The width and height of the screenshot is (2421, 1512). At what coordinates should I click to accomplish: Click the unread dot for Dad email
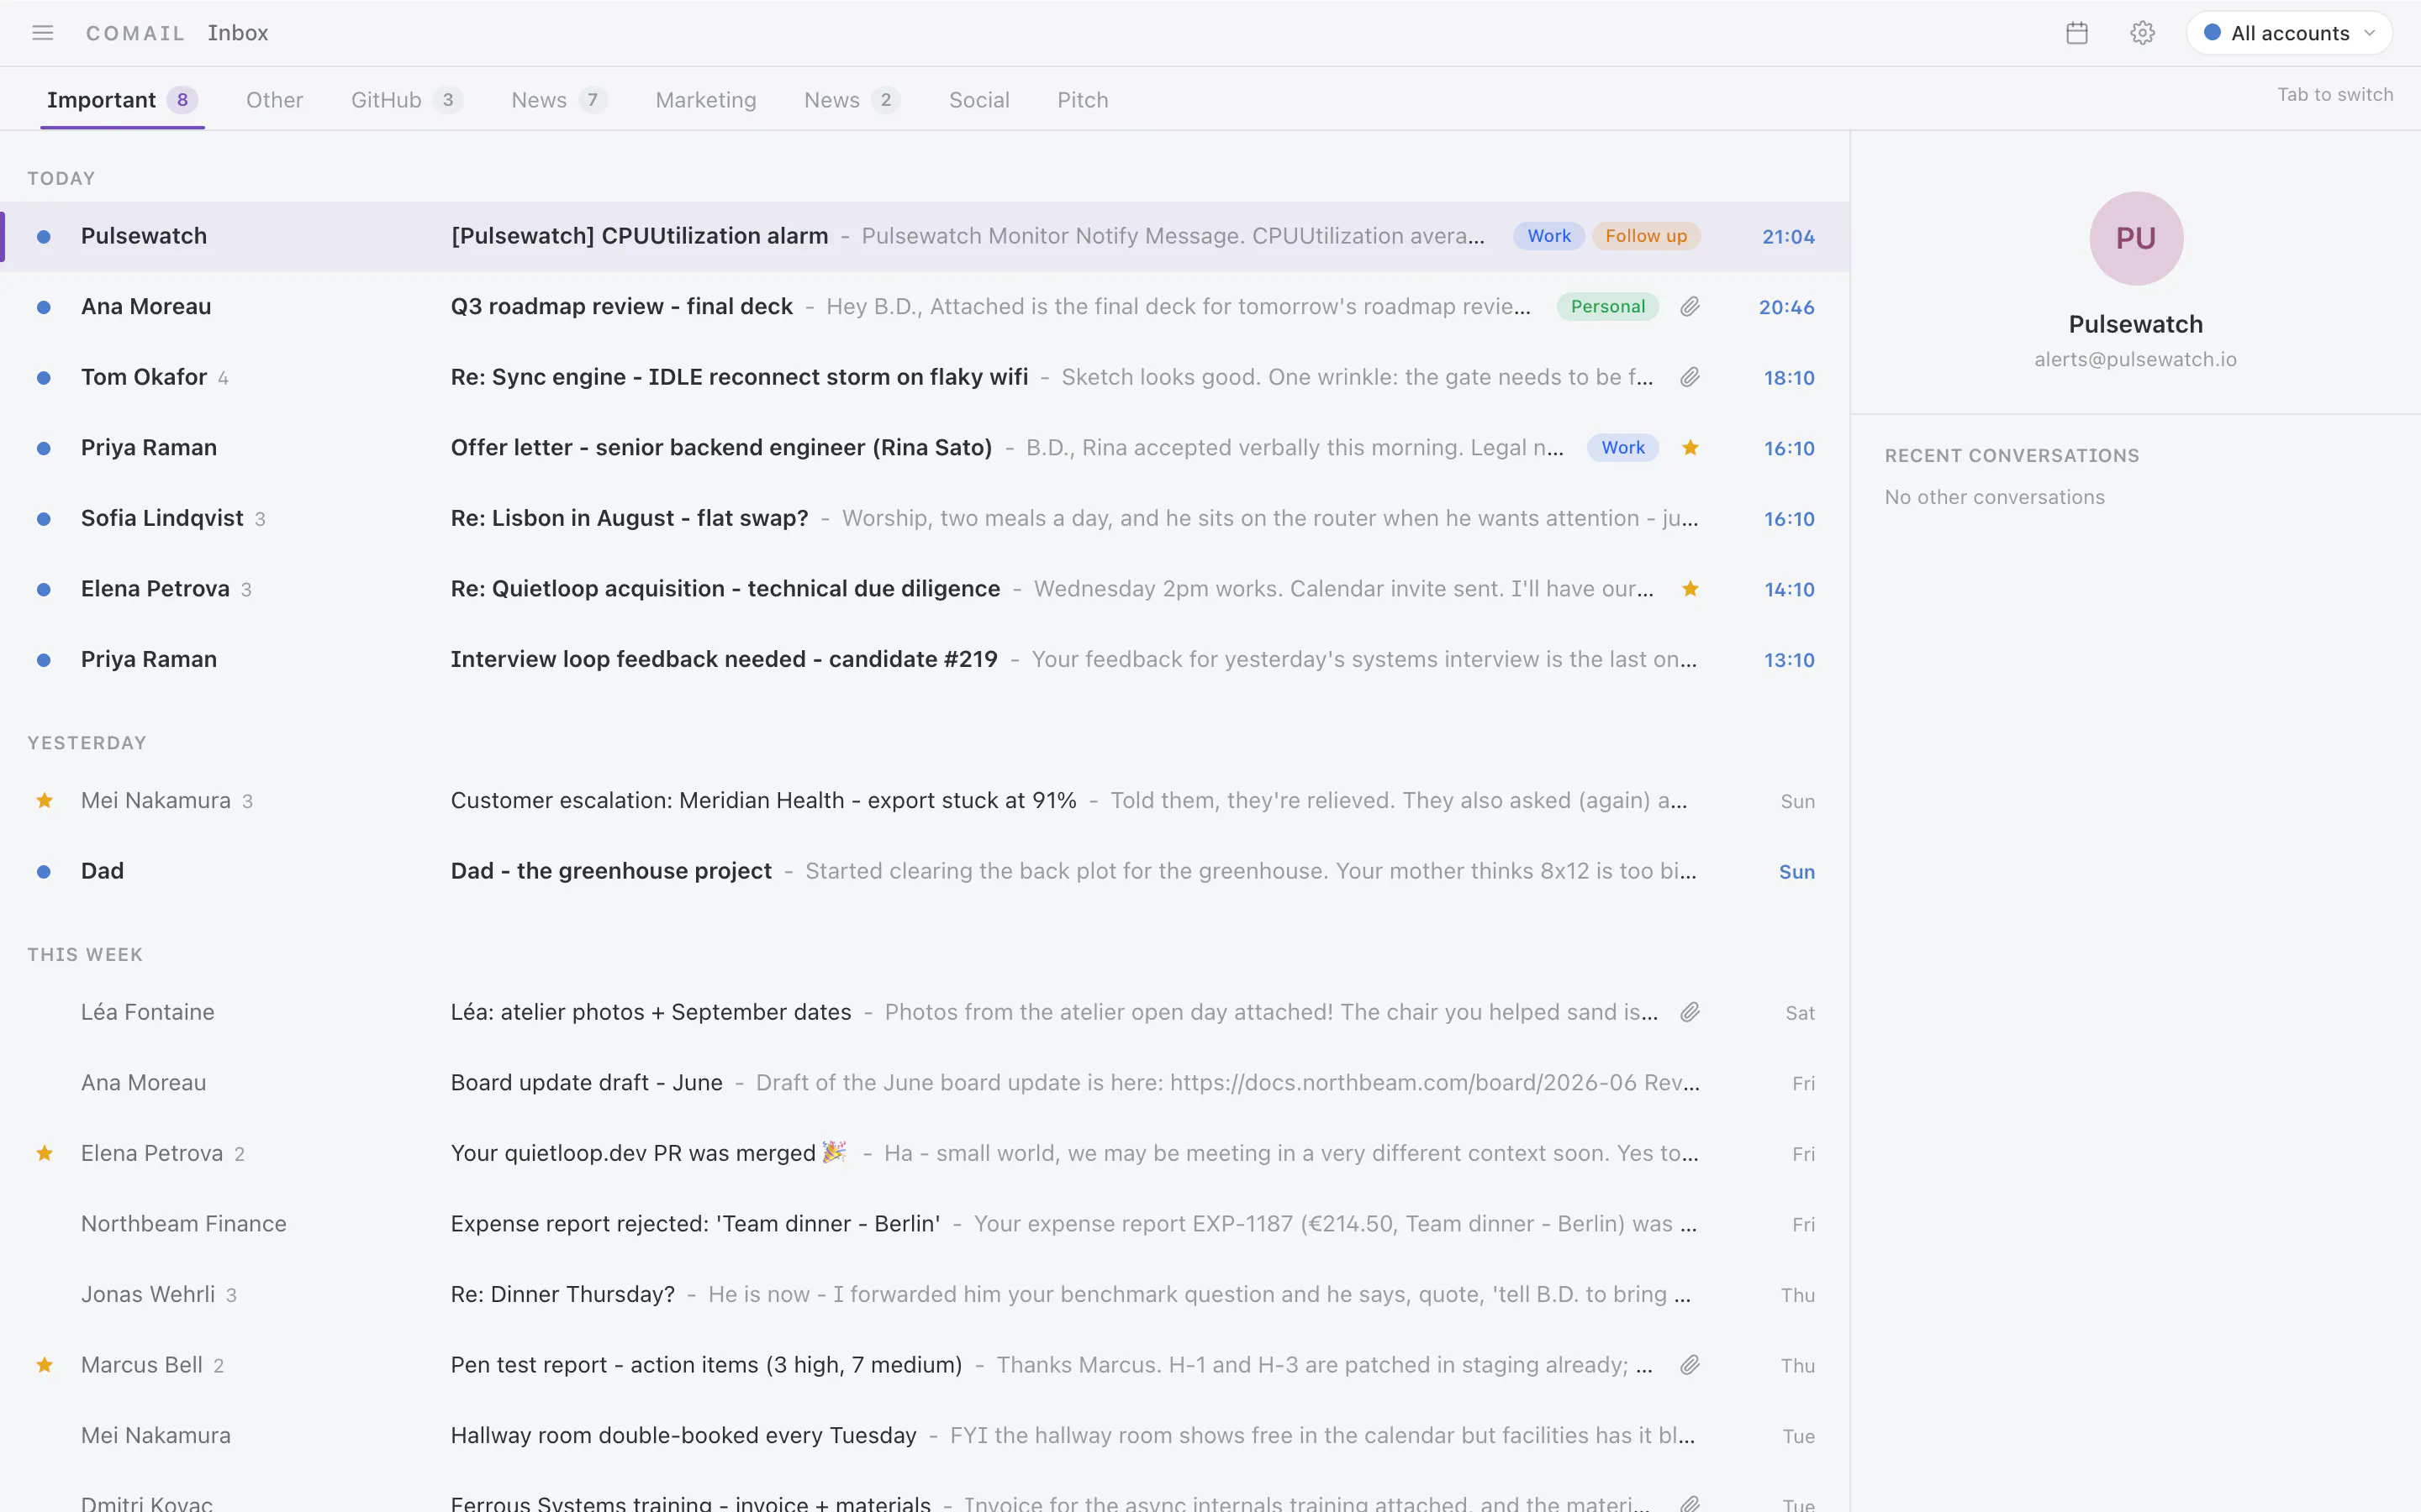[x=44, y=872]
